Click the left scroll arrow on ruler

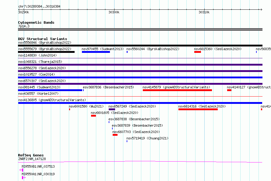[x=19, y=9]
